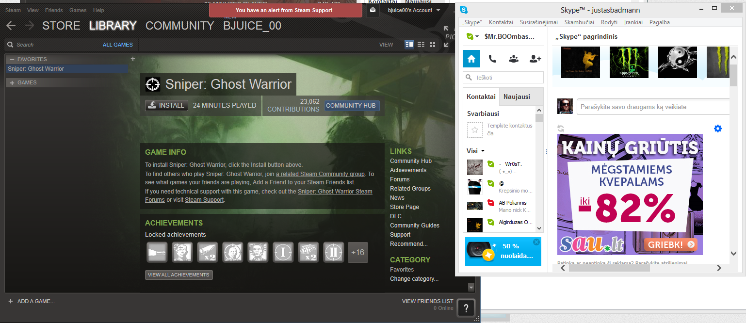This screenshot has width=746, height=323.
Task: Click ADD A GAME... in Steam
Action: (32, 301)
